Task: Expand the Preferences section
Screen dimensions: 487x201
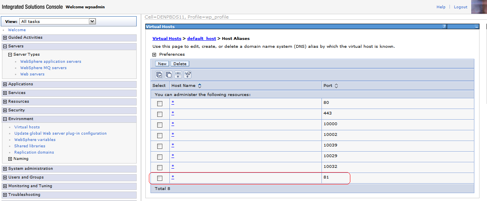Action: coord(154,54)
